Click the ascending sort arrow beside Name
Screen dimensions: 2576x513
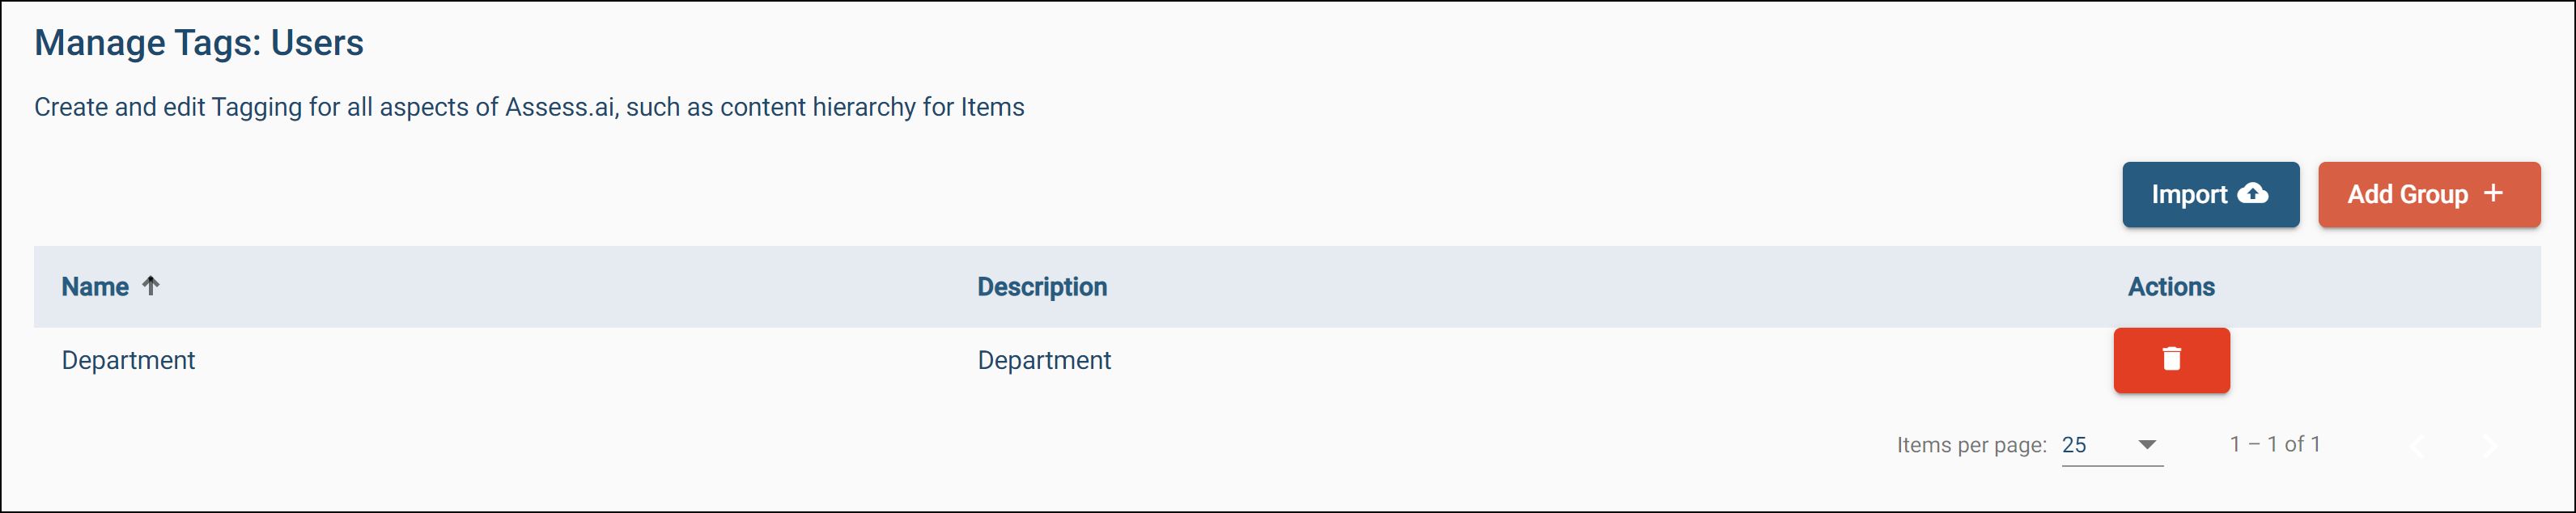[x=151, y=286]
